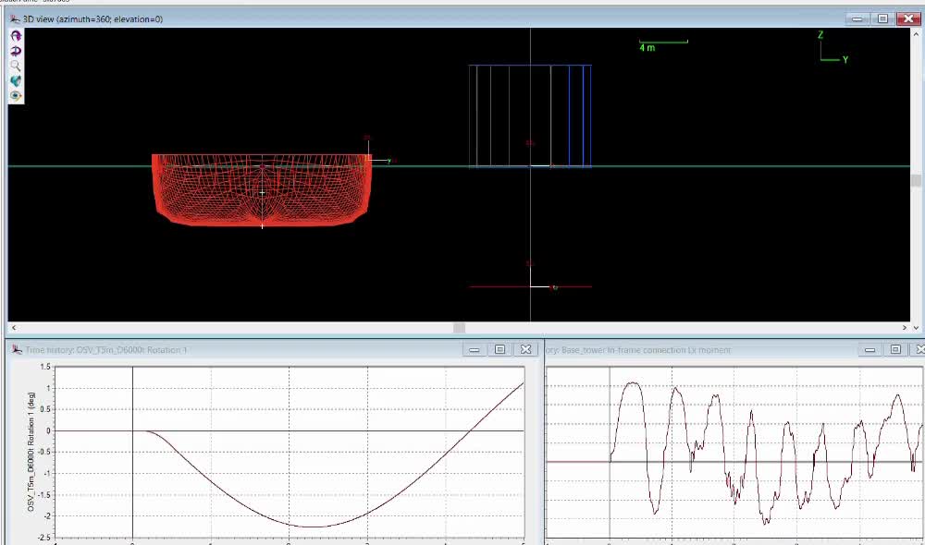Image resolution: width=925 pixels, height=545 pixels.
Task: Click the eye view parameters icon
Action: pyautogui.click(x=16, y=96)
